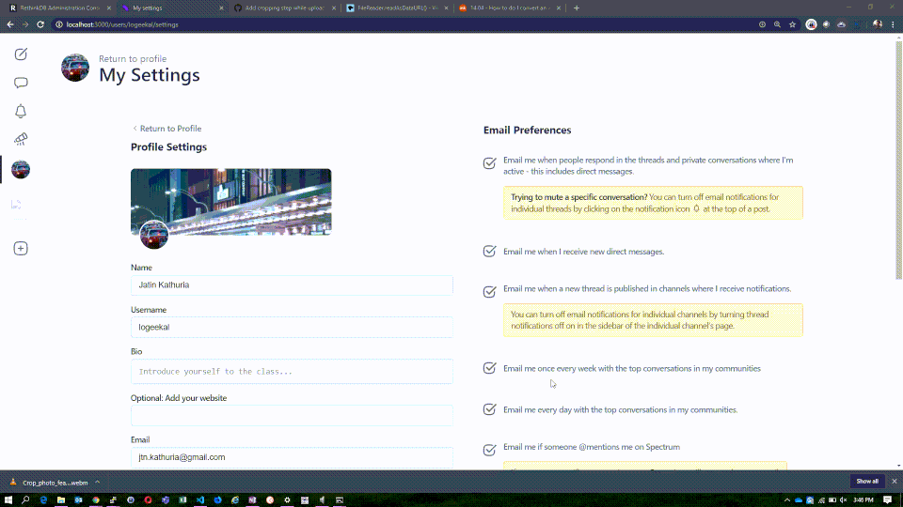Close the RethinkDB Administration Console tab
This screenshot has height=507, width=903.
[x=109, y=8]
